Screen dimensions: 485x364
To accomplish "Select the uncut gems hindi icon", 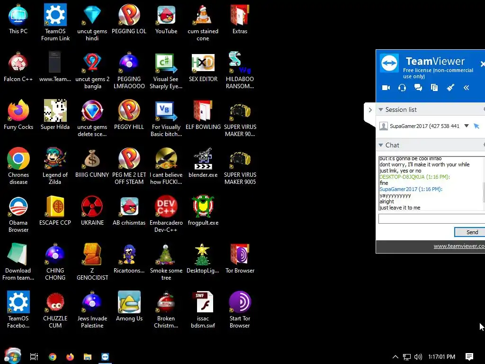I will (x=92, y=23).
